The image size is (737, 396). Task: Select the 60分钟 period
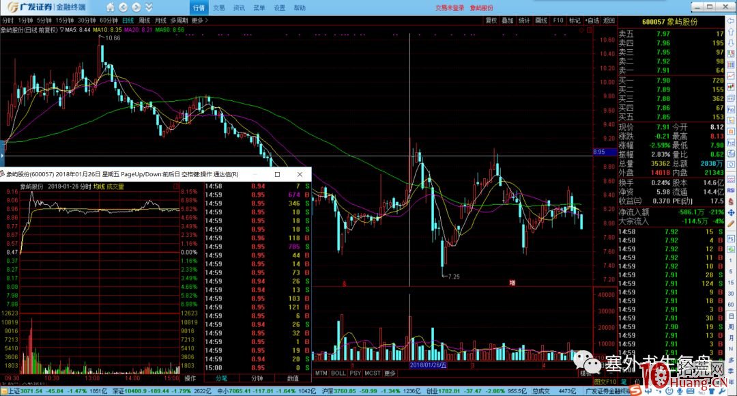109,20
